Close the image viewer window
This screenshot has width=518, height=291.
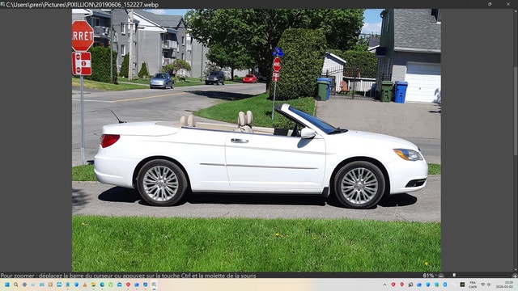coord(508,4)
